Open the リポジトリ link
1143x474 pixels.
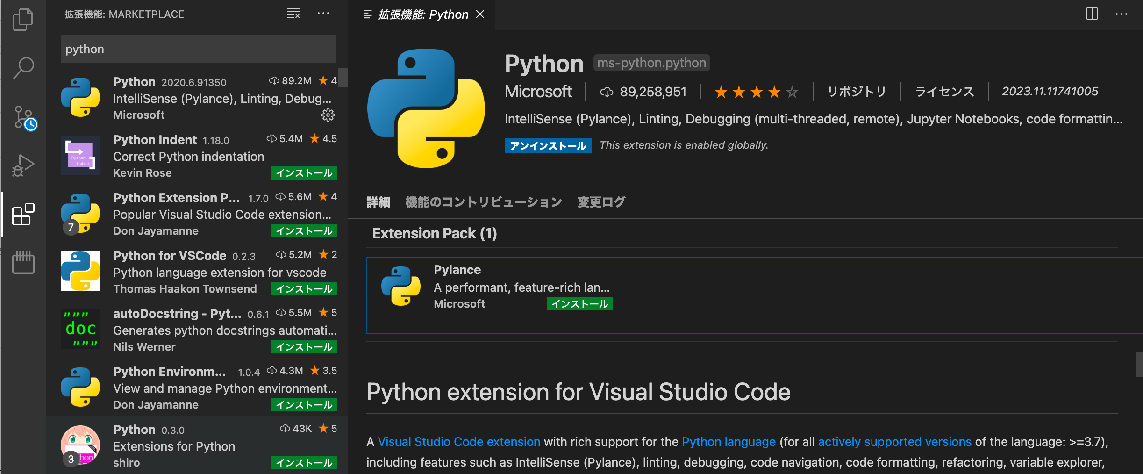857,92
